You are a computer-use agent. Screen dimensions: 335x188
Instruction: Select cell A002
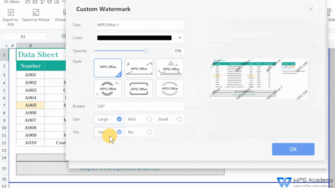pos(31,82)
